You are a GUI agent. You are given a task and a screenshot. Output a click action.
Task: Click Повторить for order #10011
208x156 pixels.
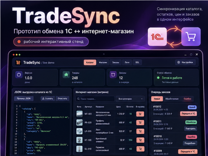[x=190, y=128]
